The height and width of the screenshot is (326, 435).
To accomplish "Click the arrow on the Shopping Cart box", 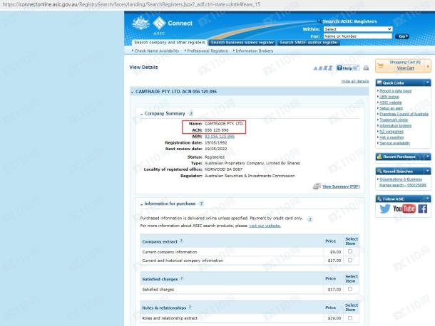I will pyautogui.click(x=428, y=66).
